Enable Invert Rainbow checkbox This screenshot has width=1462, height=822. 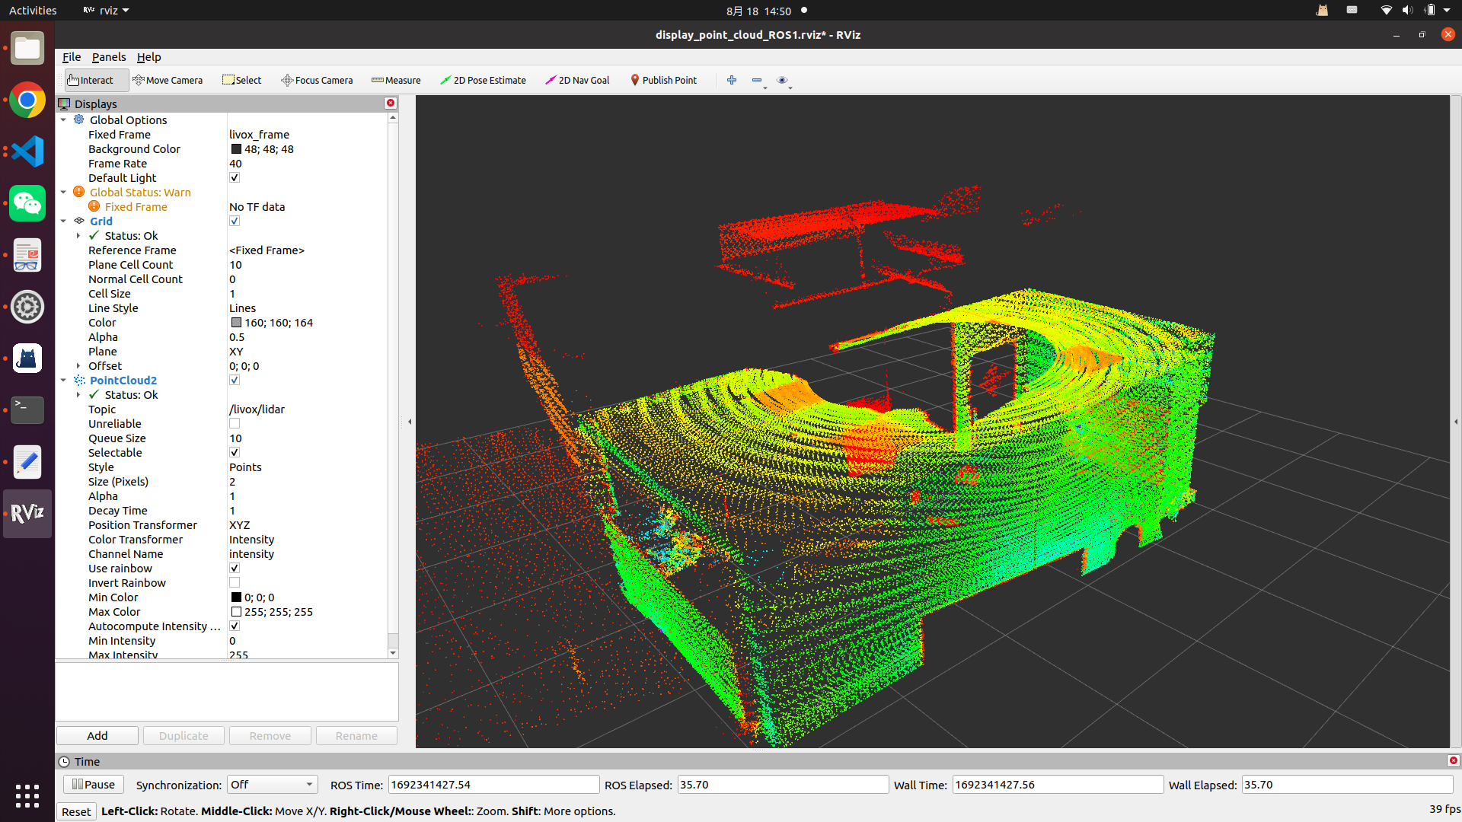click(x=234, y=582)
